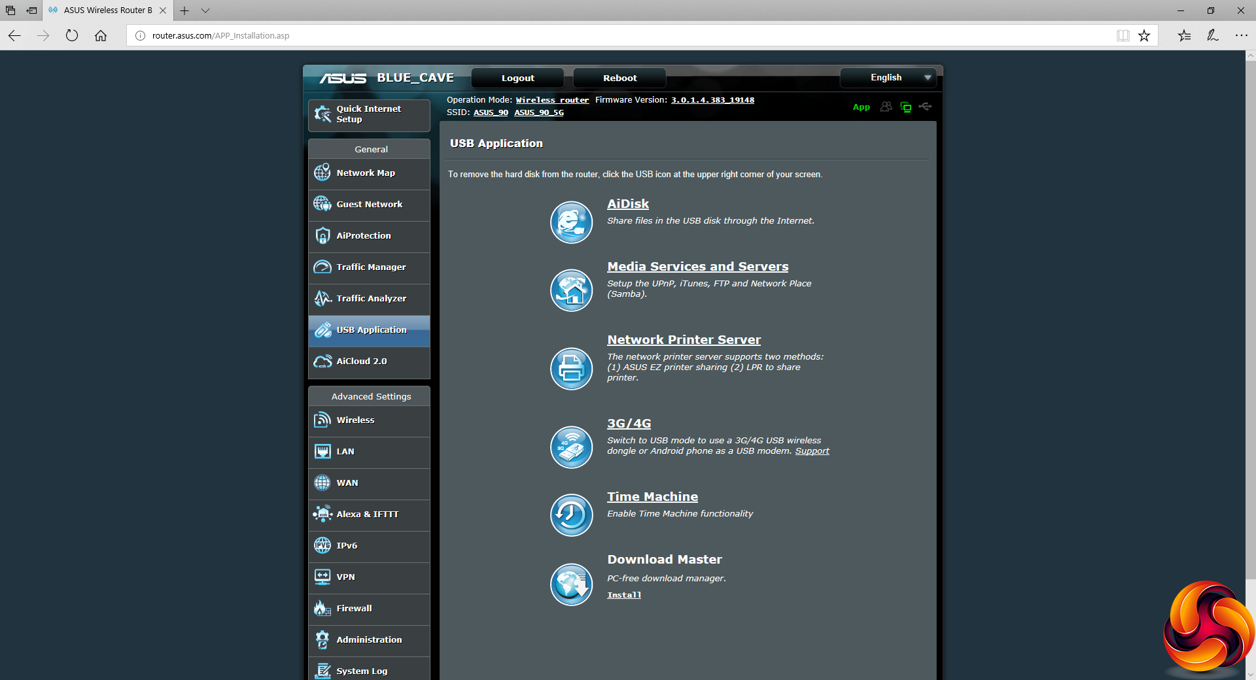Click the guest users status icon
Screen dimensions: 1256x680
pos(886,107)
